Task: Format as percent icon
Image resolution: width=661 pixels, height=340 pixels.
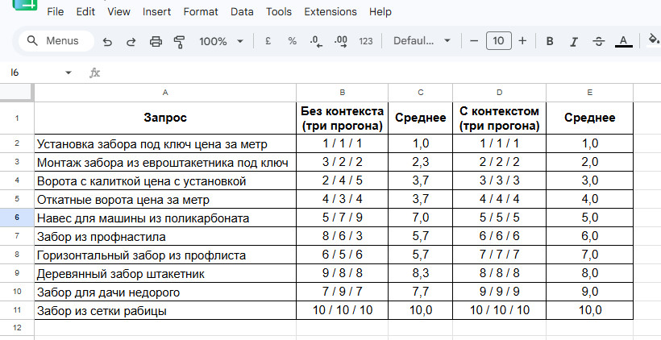Action: [x=292, y=41]
